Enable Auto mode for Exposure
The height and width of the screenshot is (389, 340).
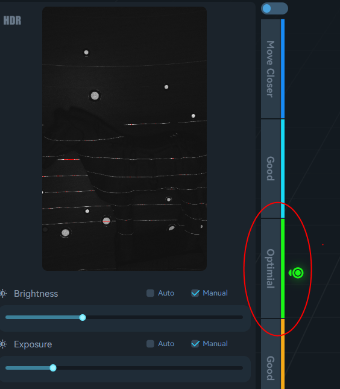click(x=150, y=344)
